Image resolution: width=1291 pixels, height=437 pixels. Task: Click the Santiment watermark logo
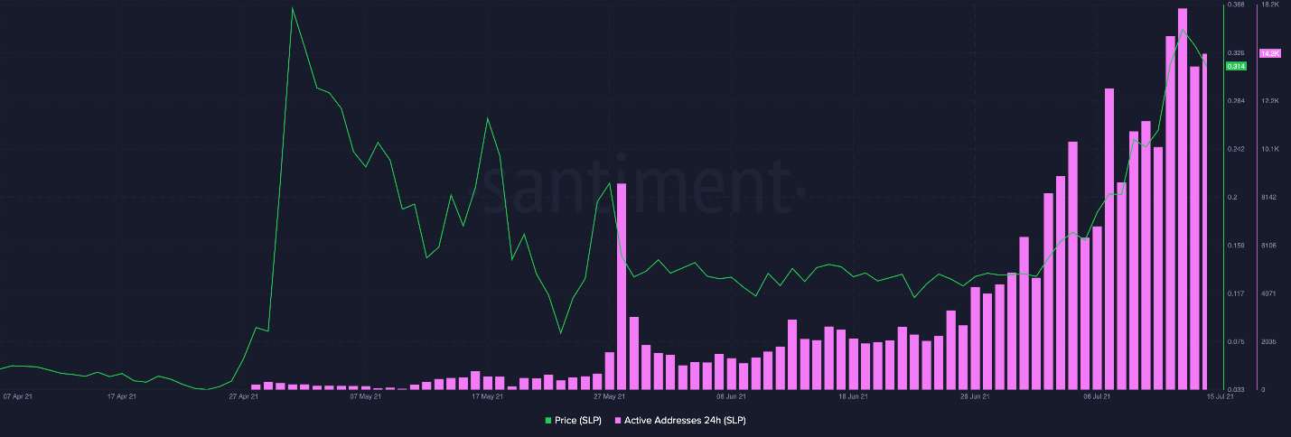pos(640,185)
